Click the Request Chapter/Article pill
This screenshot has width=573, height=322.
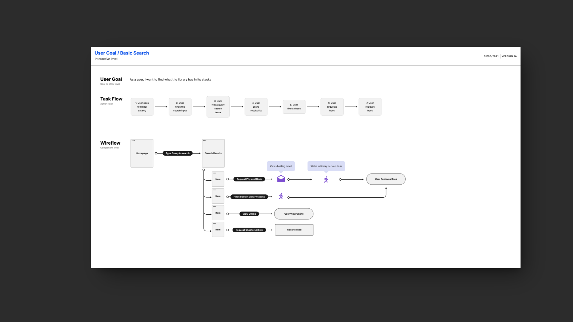coord(249,230)
